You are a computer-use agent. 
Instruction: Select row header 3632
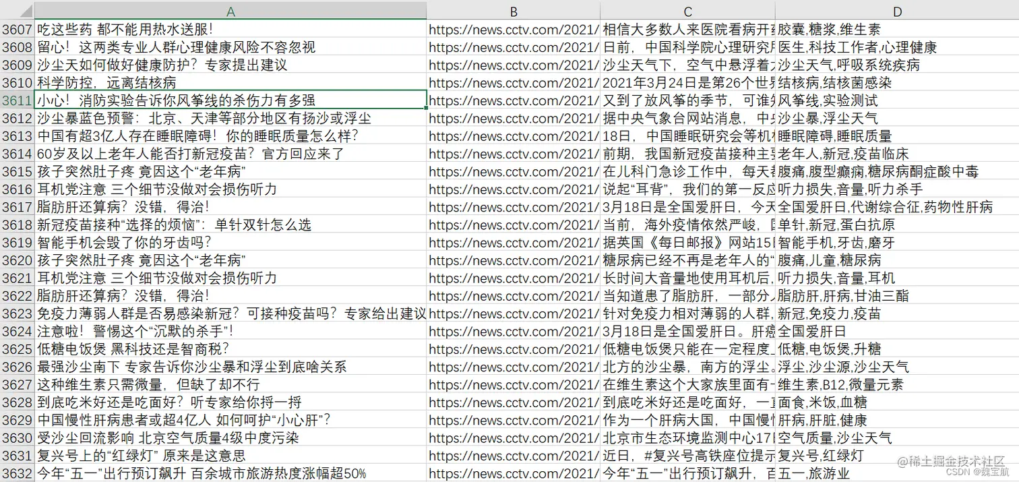pyautogui.click(x=17, y=473)
